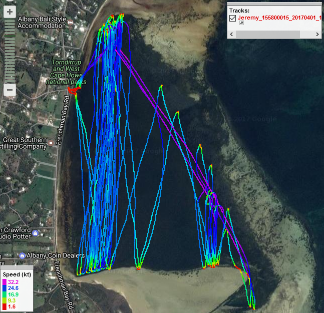Image resolution: width=324 pixels, height=313 pixels.
Task: Click the Speed legend panel top handle
Action: [17, 268]
